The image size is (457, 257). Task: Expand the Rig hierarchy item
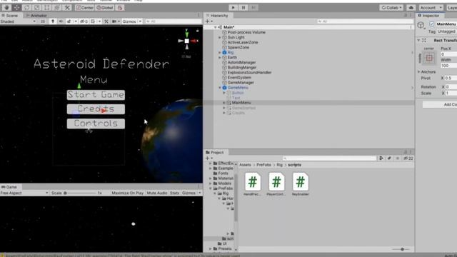coord(220,52)
